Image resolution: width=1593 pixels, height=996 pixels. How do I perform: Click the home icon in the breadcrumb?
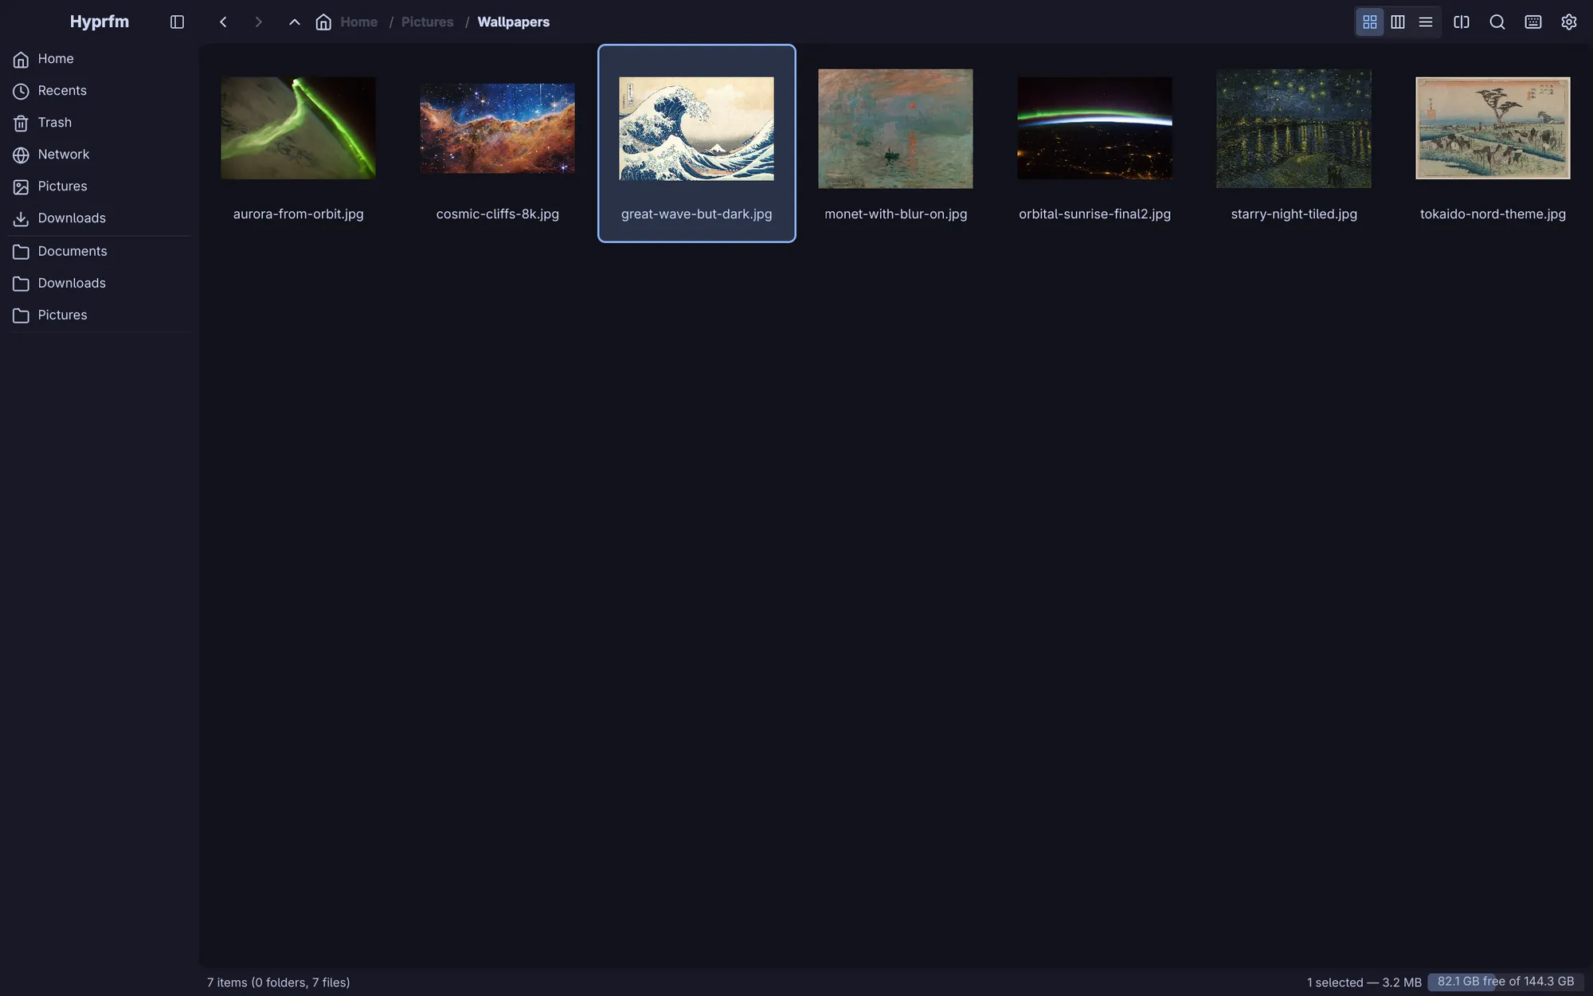click(323, 22)
